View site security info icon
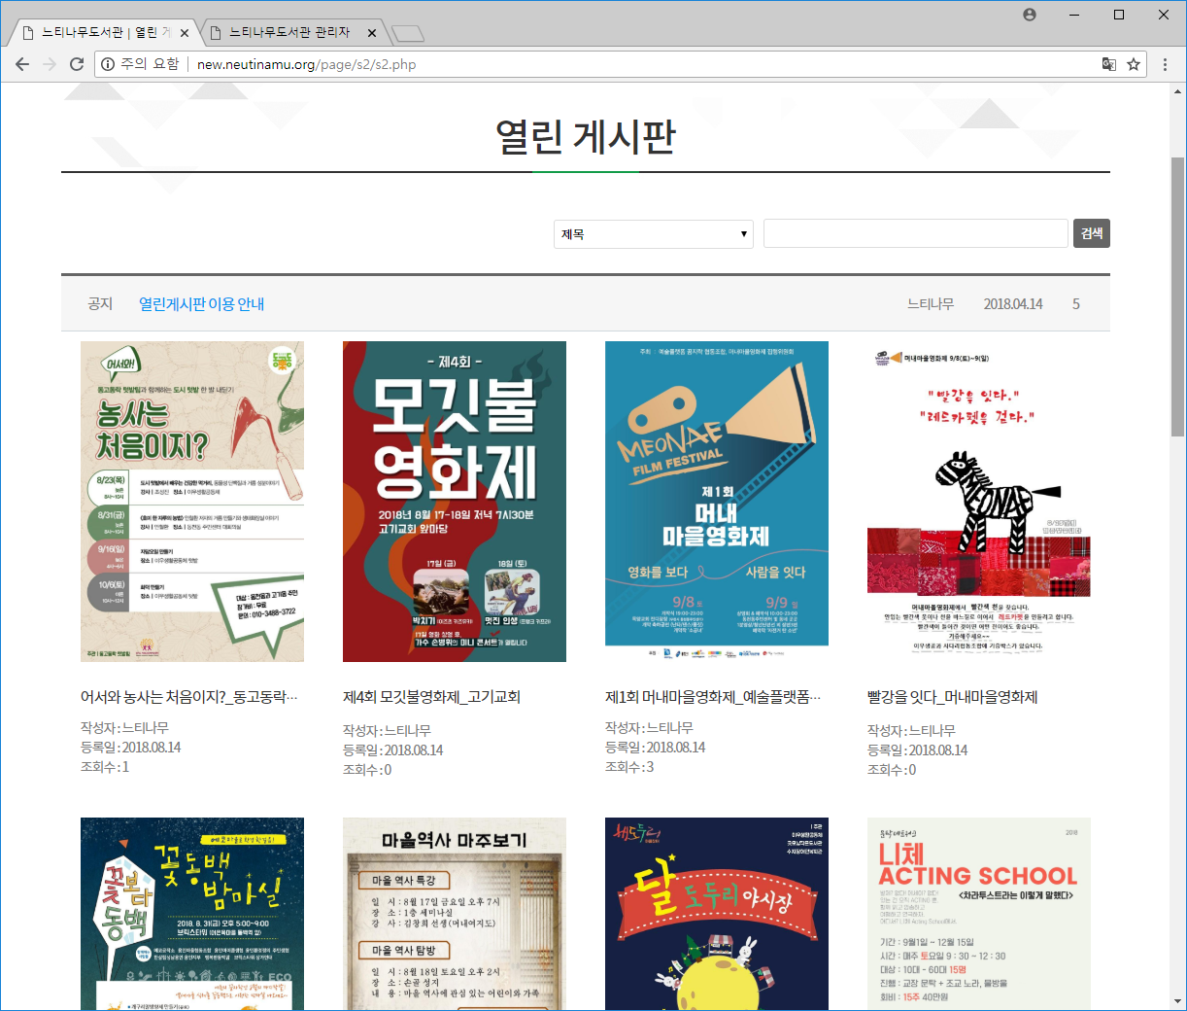The width and height of the screenshot is (1187, 1011). (108, 64)
